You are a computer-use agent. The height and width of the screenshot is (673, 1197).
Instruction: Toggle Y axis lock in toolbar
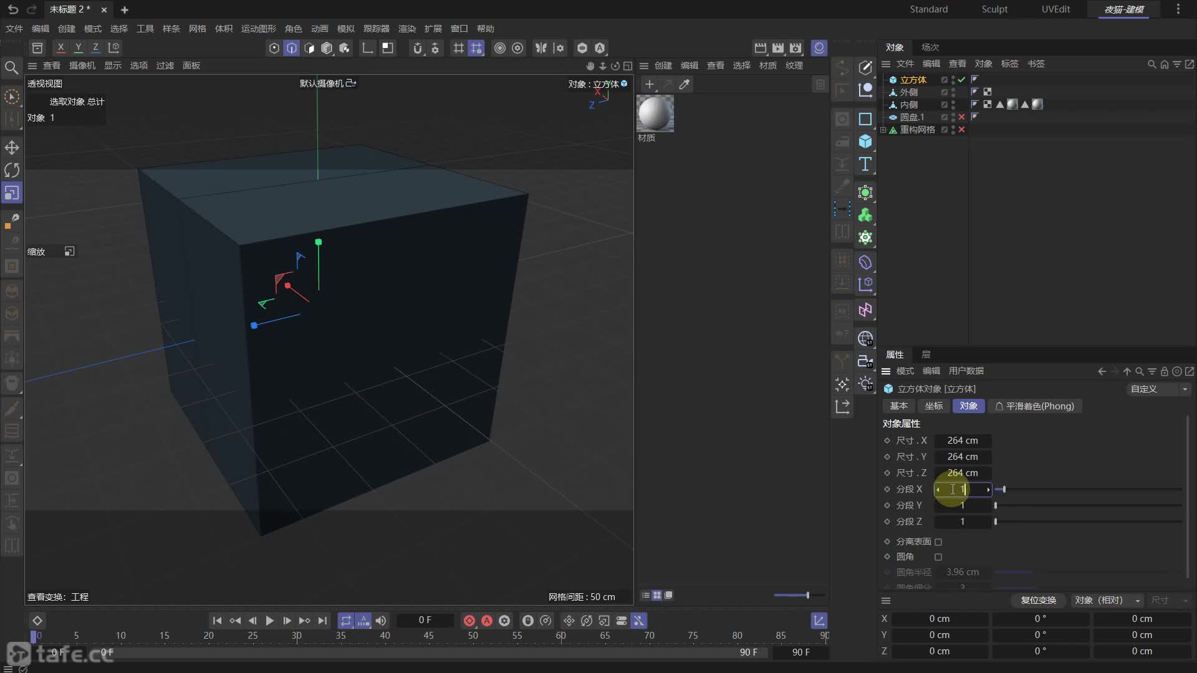click(78, 47)
